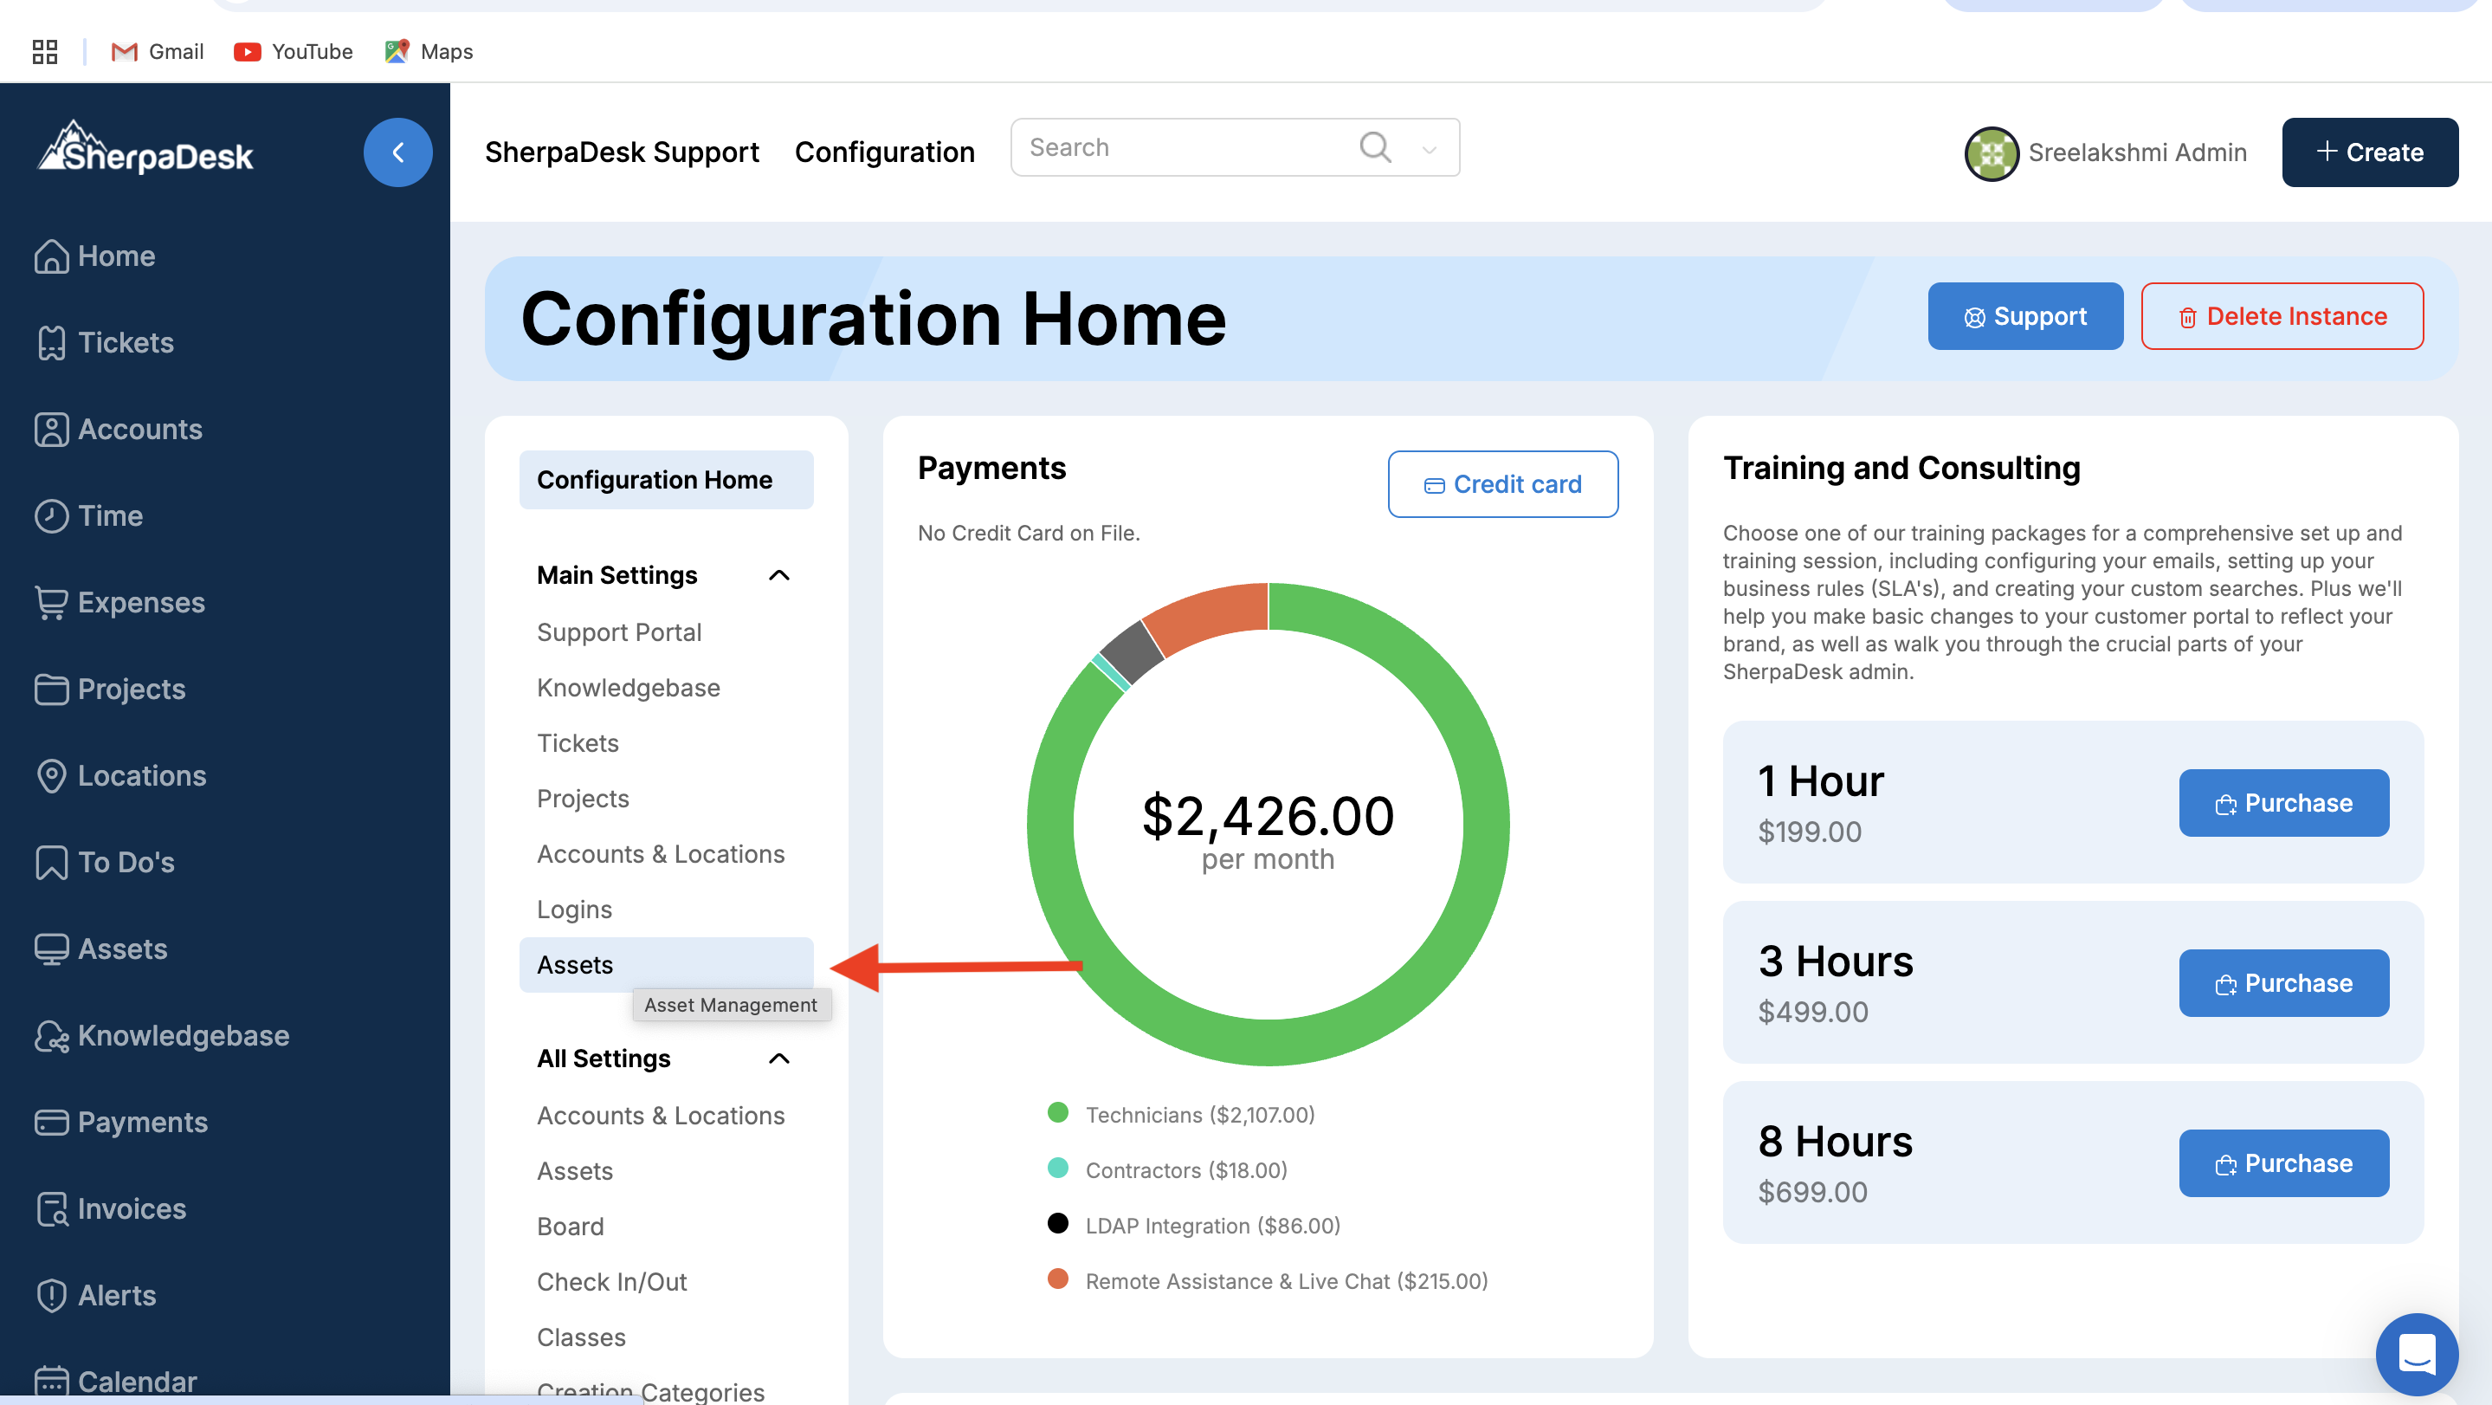
Task: Collapse the Main Settings section
Action: [778, 575]
